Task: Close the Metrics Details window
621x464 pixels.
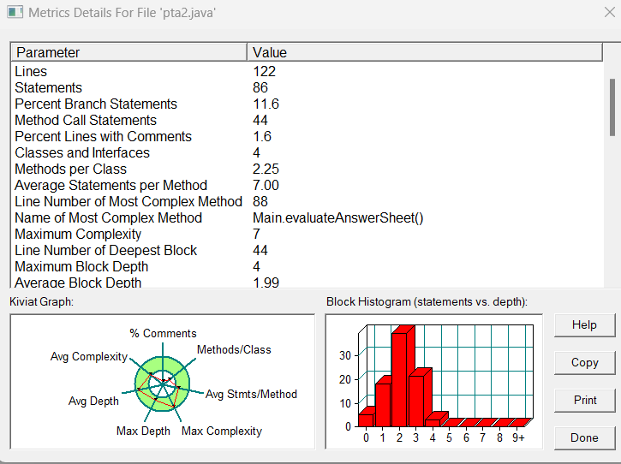Action: 610,13
